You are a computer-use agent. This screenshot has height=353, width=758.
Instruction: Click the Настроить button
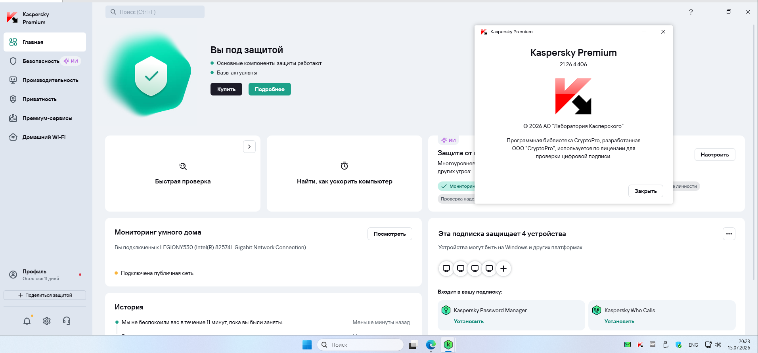[x=715, y=155]
